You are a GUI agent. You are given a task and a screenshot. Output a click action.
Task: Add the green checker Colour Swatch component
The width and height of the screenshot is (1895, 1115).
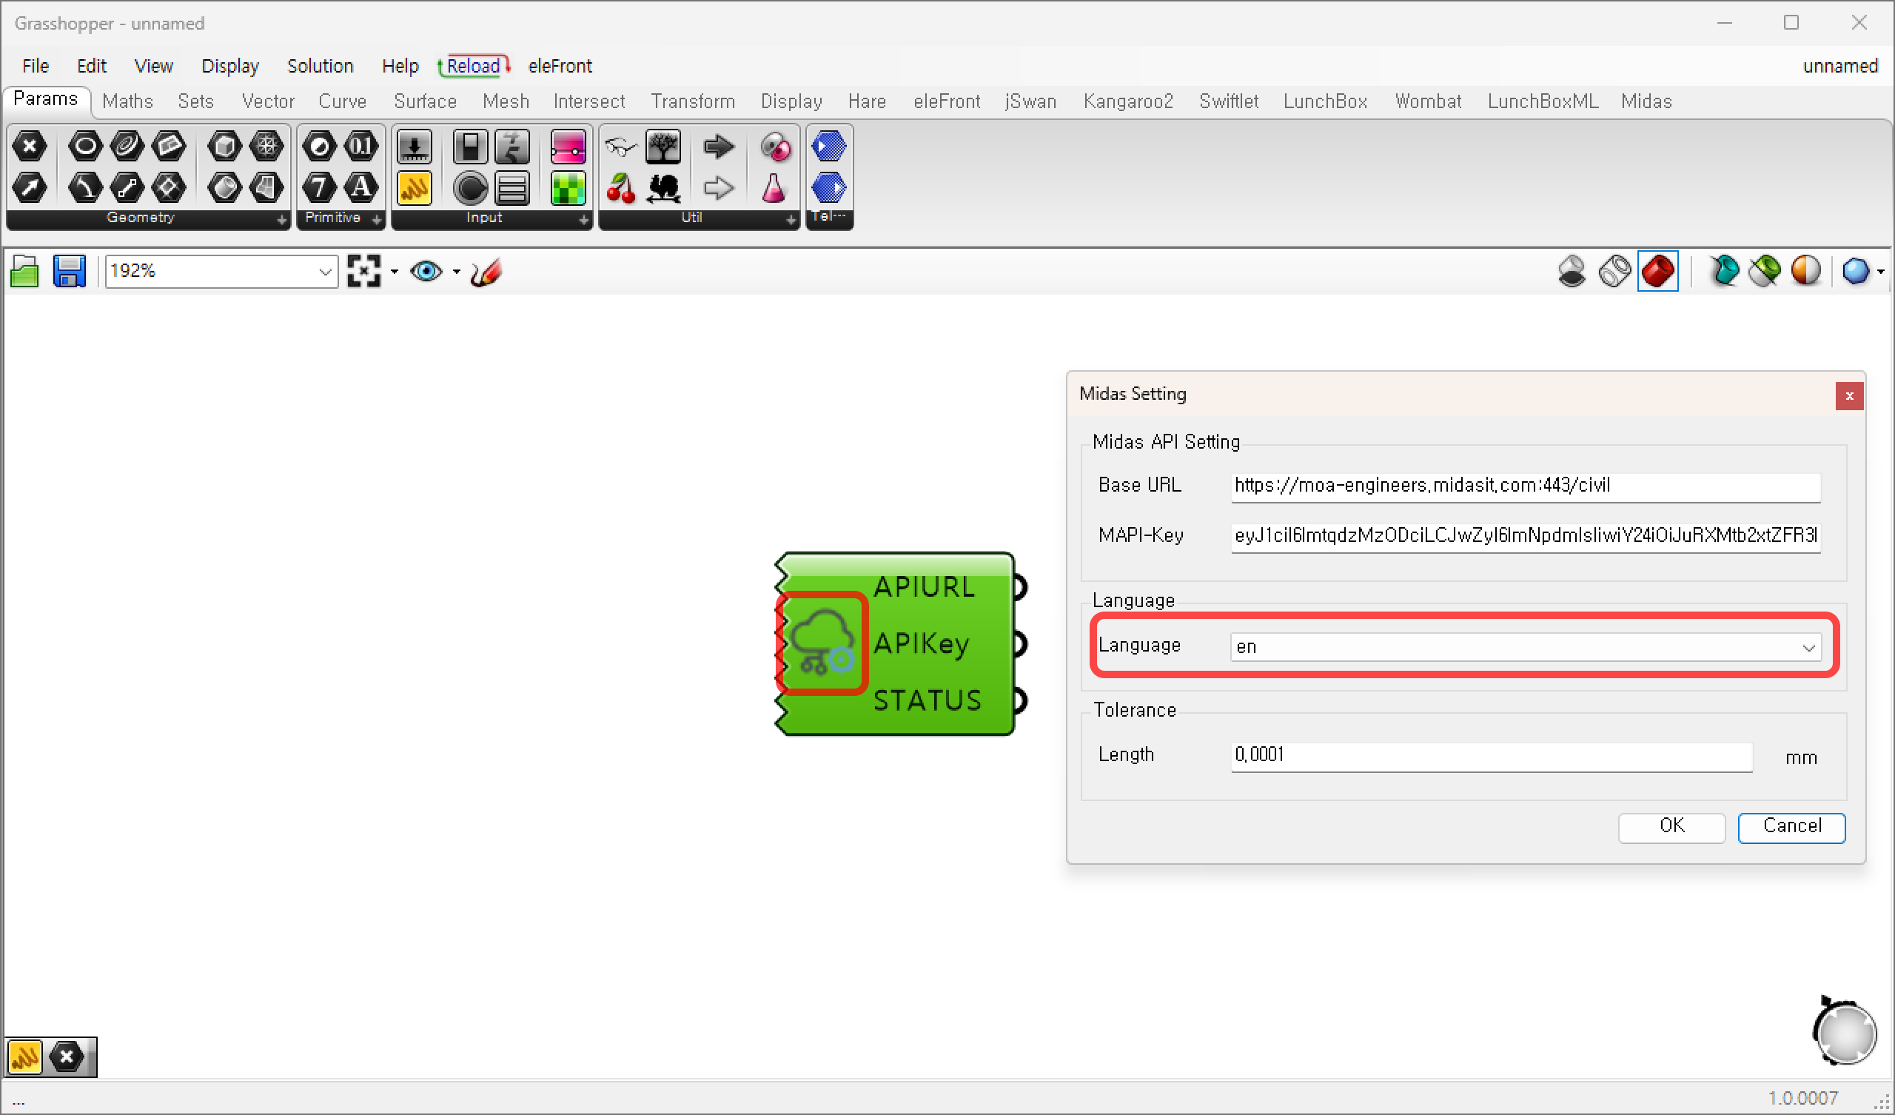pos(568,188)
